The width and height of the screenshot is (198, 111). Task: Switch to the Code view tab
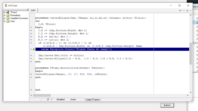pos(88,99)
